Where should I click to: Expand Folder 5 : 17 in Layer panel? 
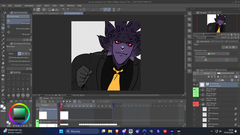(x=200, y=90)
